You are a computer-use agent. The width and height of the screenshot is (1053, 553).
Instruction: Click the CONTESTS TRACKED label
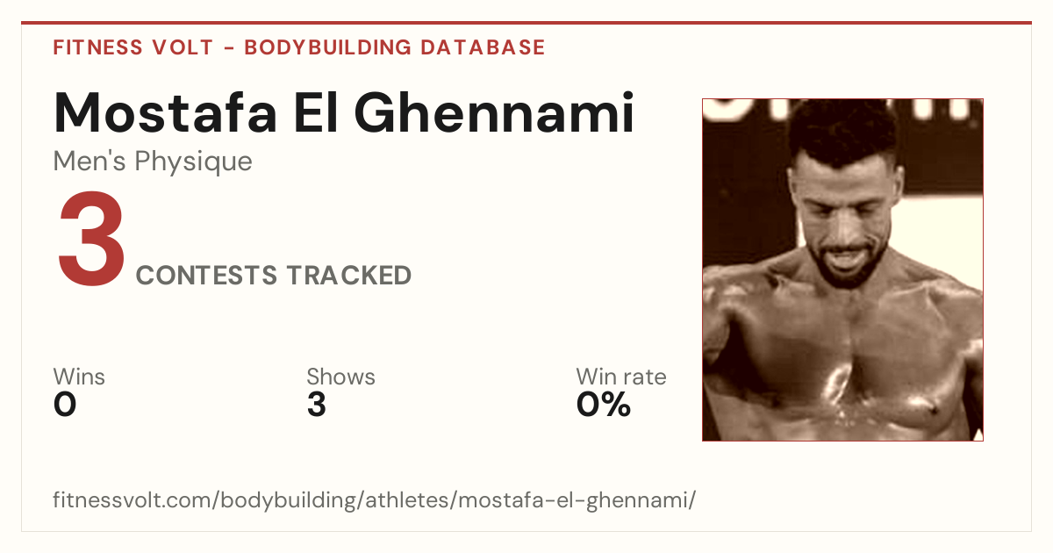pyautogui.click(x=274, y=276)
